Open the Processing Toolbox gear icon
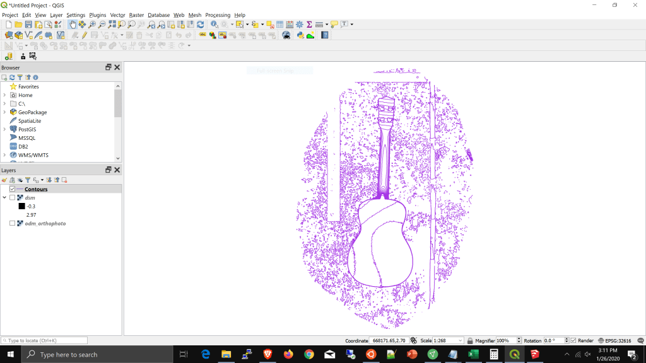646x363 pixels. pos(300,25)
